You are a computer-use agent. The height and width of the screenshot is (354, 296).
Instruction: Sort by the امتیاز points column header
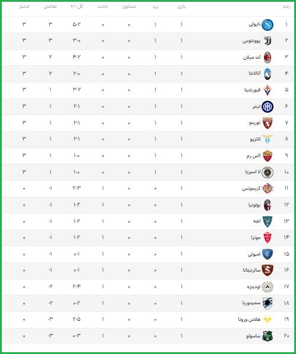click(24, 7)
